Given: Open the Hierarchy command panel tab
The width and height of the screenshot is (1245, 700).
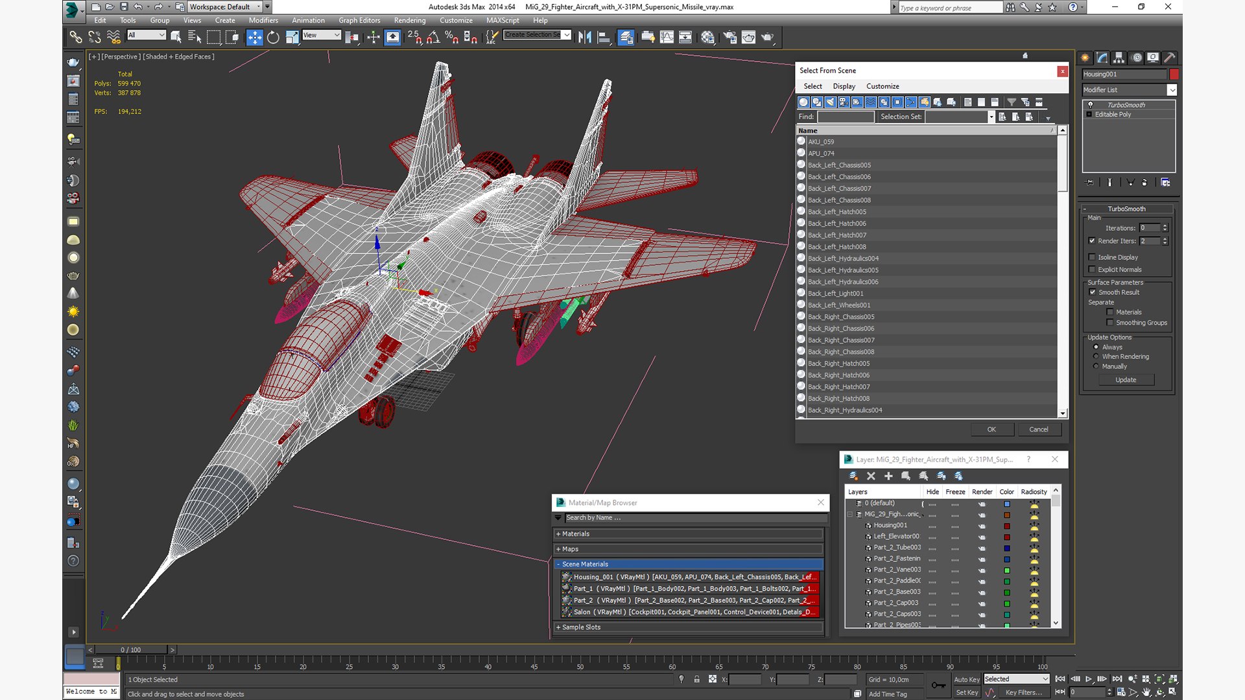Looking at the screenshot, I should point(1119,58).
